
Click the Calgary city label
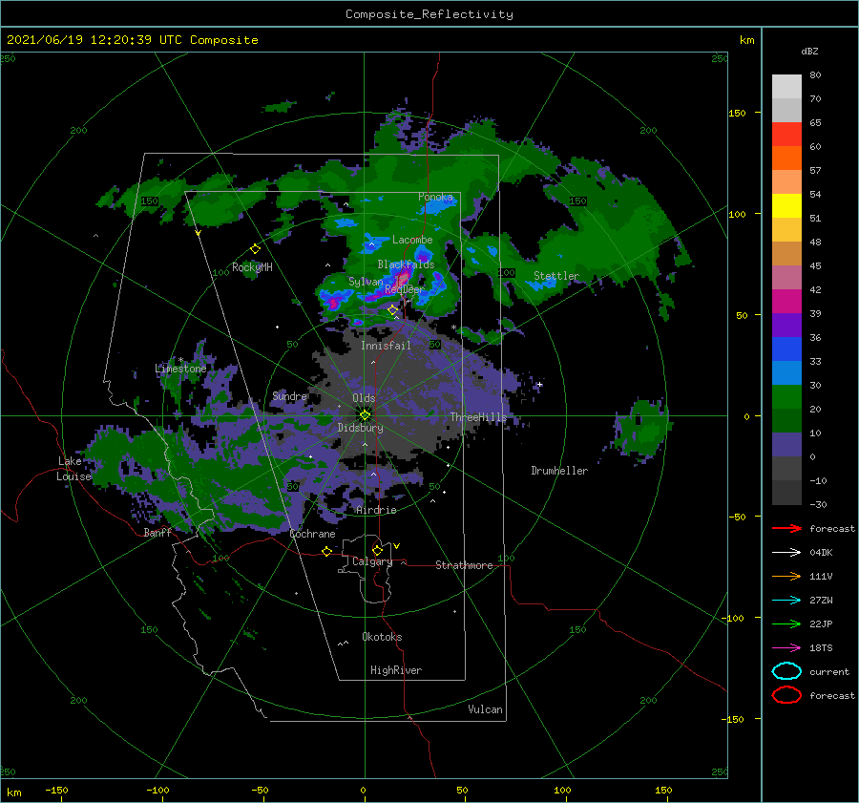[x=372, y=561]
